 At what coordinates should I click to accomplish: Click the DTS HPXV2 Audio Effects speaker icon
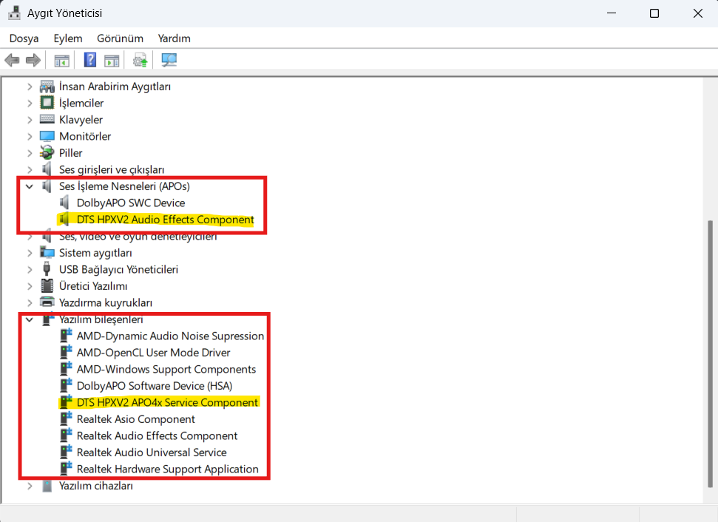click(64, 219)
